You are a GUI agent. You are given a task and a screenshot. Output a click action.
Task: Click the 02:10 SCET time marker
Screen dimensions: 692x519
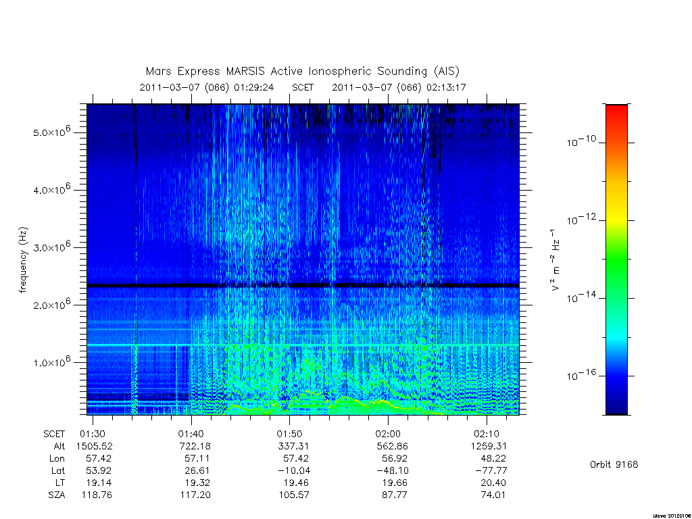(487, 434)
